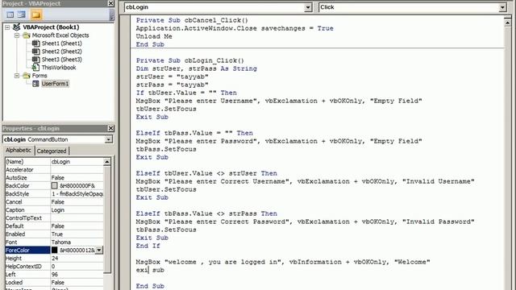Click the Caption value Login
The width and height of the screenshot is (516, 290).
click(x=58, y=210)
